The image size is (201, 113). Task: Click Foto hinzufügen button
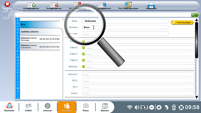[182, 23]
